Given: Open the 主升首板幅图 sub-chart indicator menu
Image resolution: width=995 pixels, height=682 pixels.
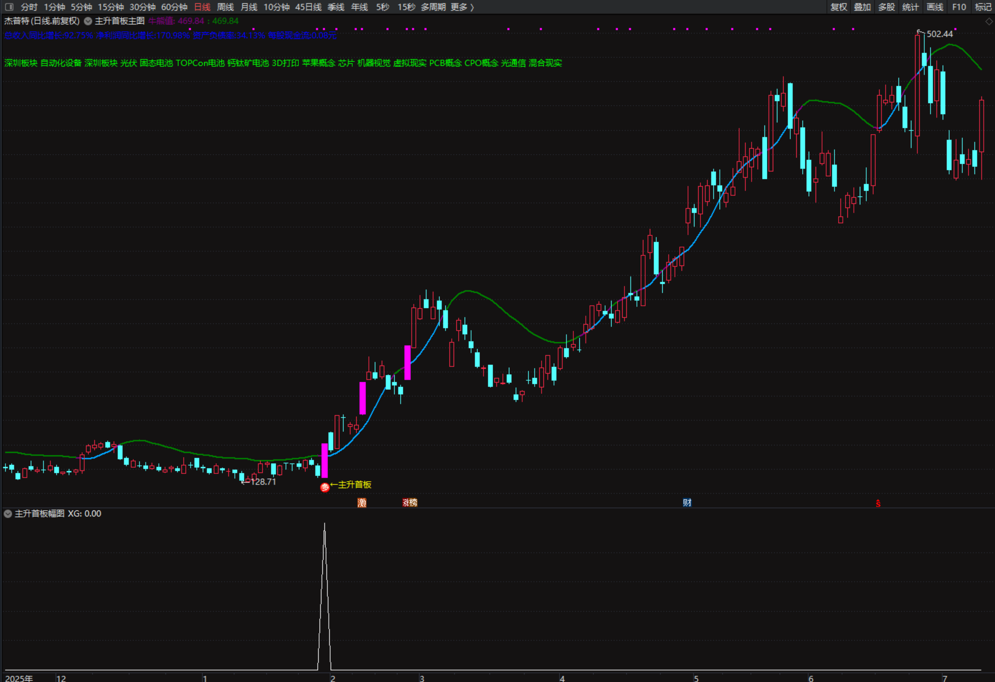Looking at the screenshot, I should [8, 514].
